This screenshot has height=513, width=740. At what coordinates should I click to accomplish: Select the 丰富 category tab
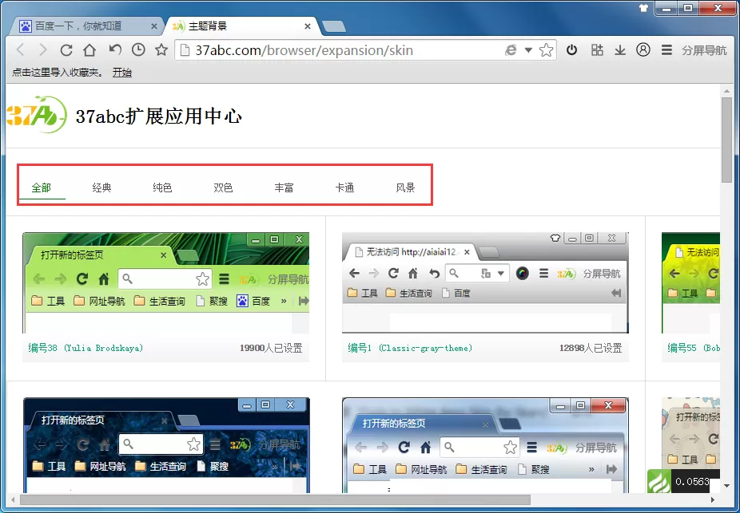(x=284, y=187)
